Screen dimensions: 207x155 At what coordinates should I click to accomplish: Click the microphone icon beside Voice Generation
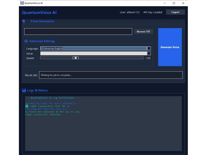coord(24,21)
